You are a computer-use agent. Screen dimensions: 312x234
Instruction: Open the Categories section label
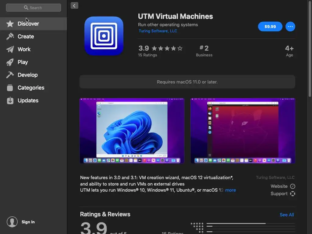(x=31, y=88)
